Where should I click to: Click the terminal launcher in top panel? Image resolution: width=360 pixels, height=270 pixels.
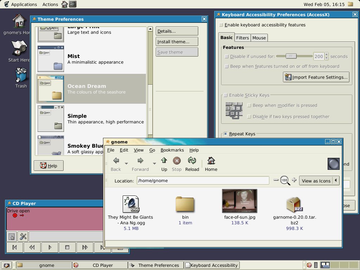click(72, 4)
